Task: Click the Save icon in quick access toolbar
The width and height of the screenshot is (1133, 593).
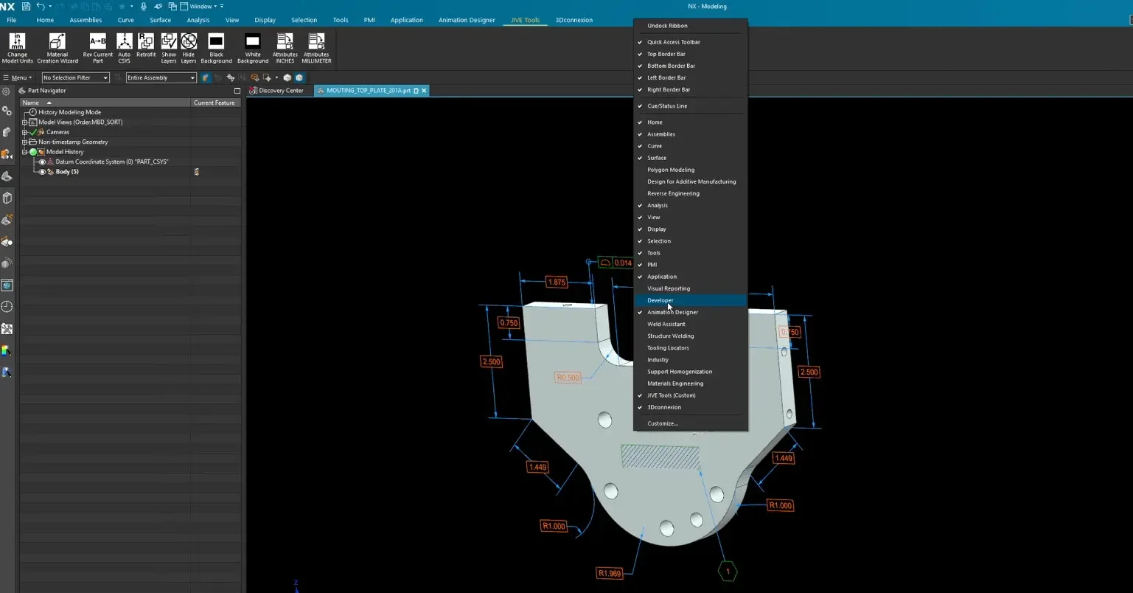Action: click(26, 7)
